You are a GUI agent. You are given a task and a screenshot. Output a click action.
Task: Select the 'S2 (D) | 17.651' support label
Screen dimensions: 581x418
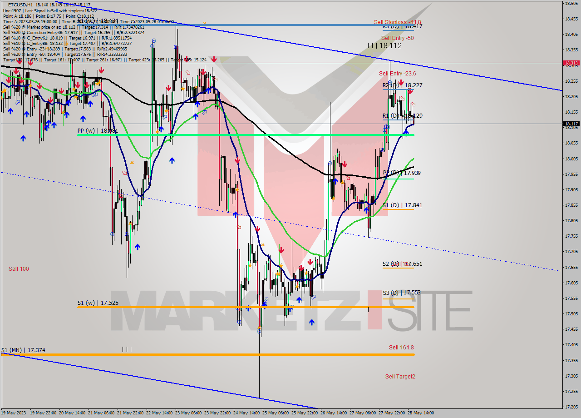tap(403, 264)
